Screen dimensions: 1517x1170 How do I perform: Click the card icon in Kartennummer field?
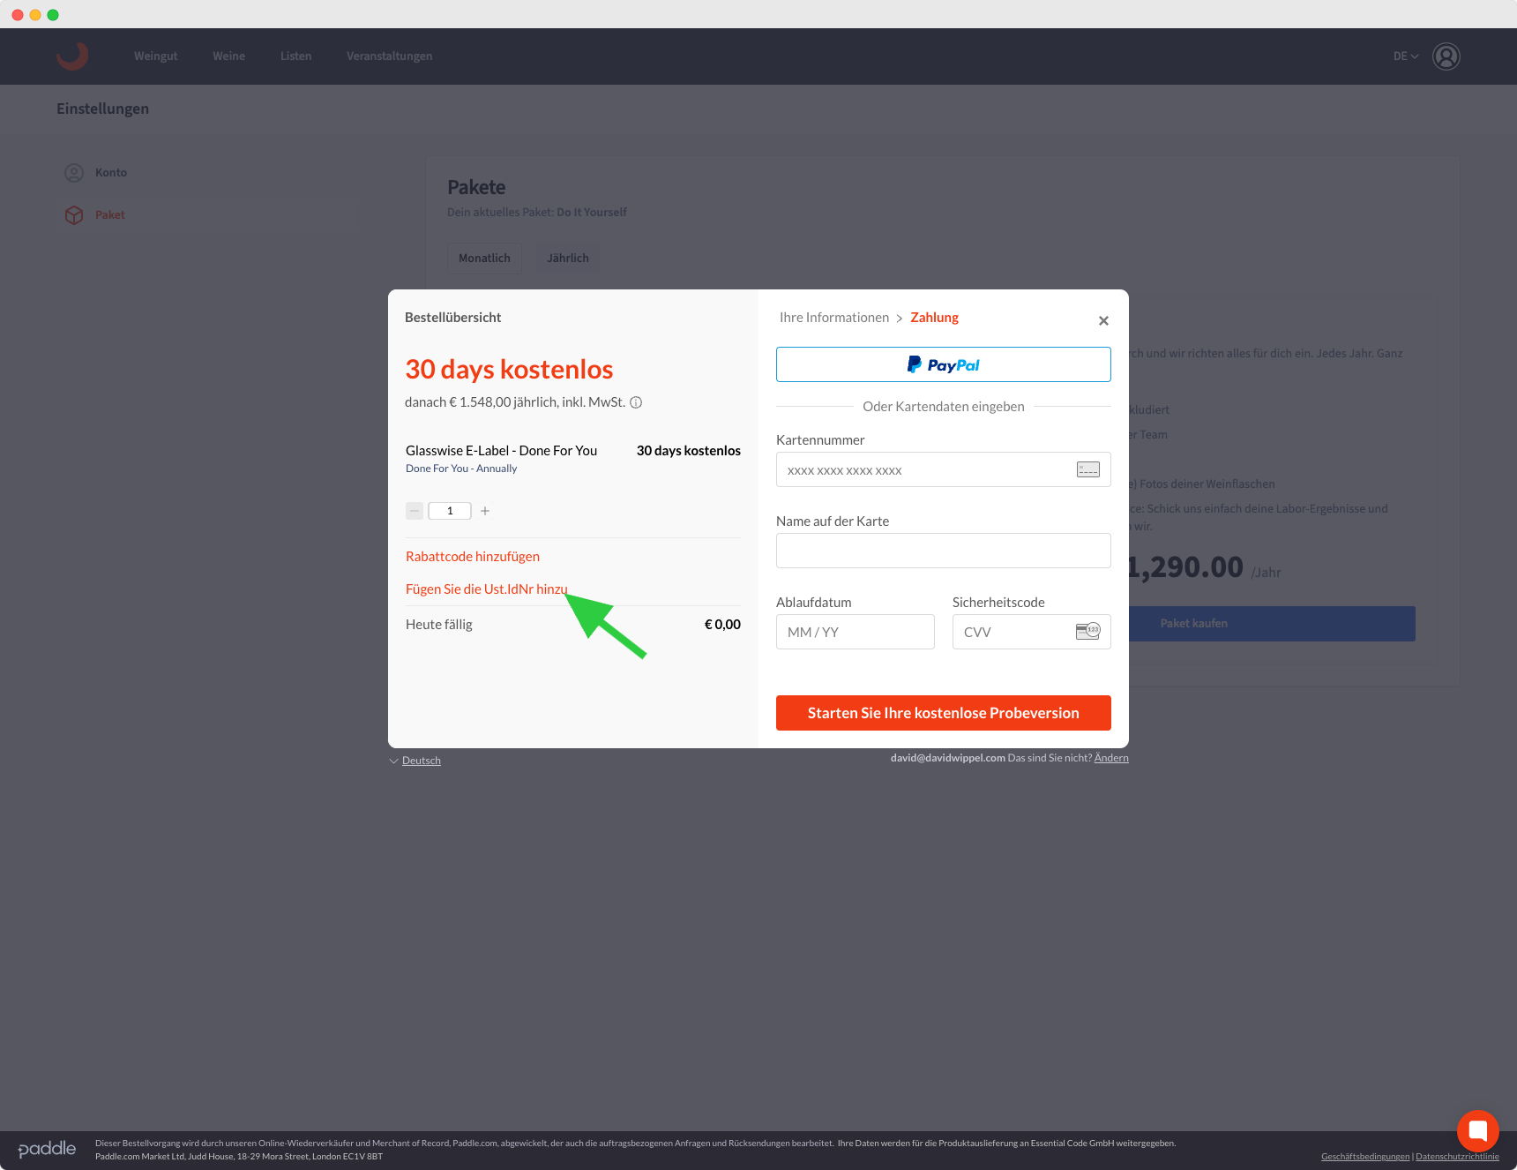click(1088, 469)
